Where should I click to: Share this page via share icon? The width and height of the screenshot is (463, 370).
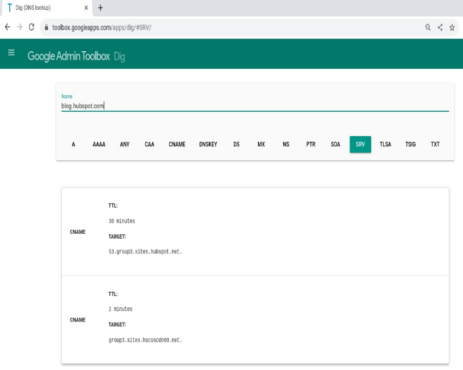coord(440,27)
